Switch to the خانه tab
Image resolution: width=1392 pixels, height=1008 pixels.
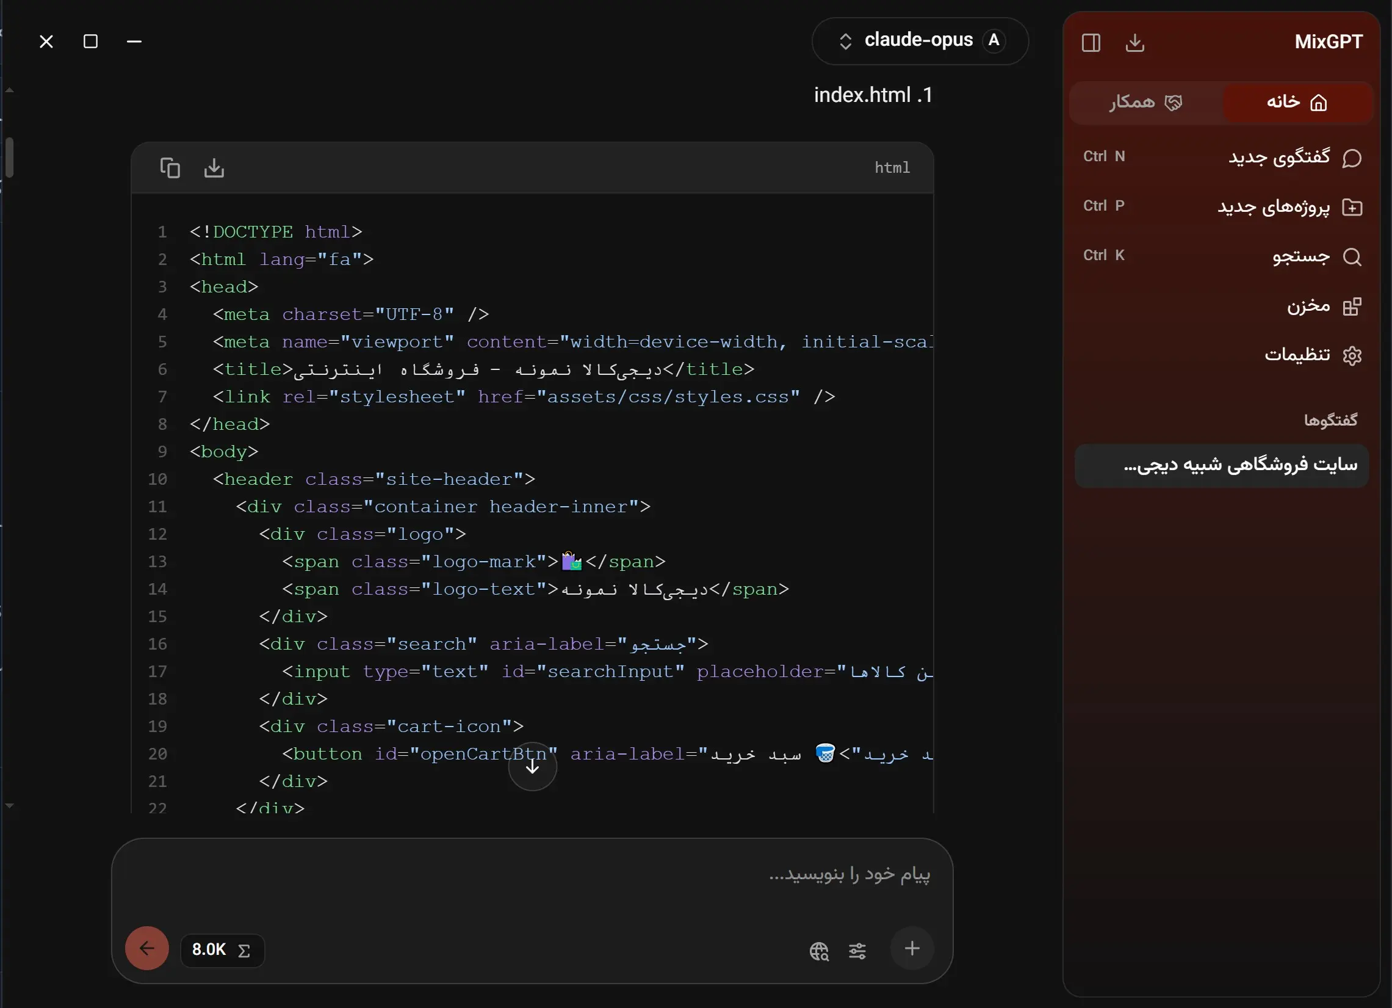(1297, 102)
